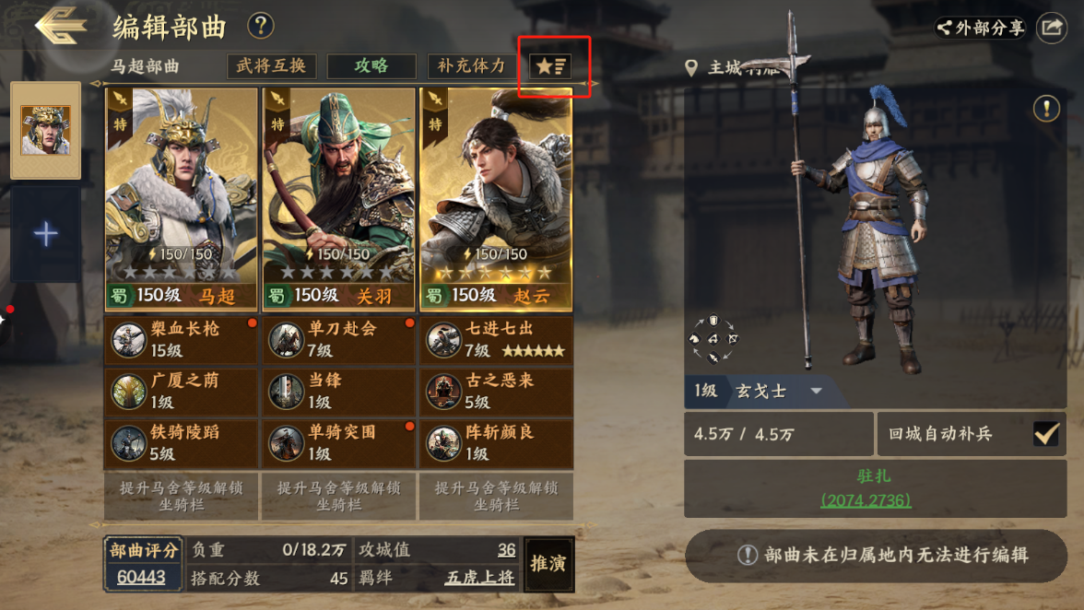Image resolution: width=1084 pixels, height=610 pixels.
Task: Click the star sort icon
Action: coord(551,65)
